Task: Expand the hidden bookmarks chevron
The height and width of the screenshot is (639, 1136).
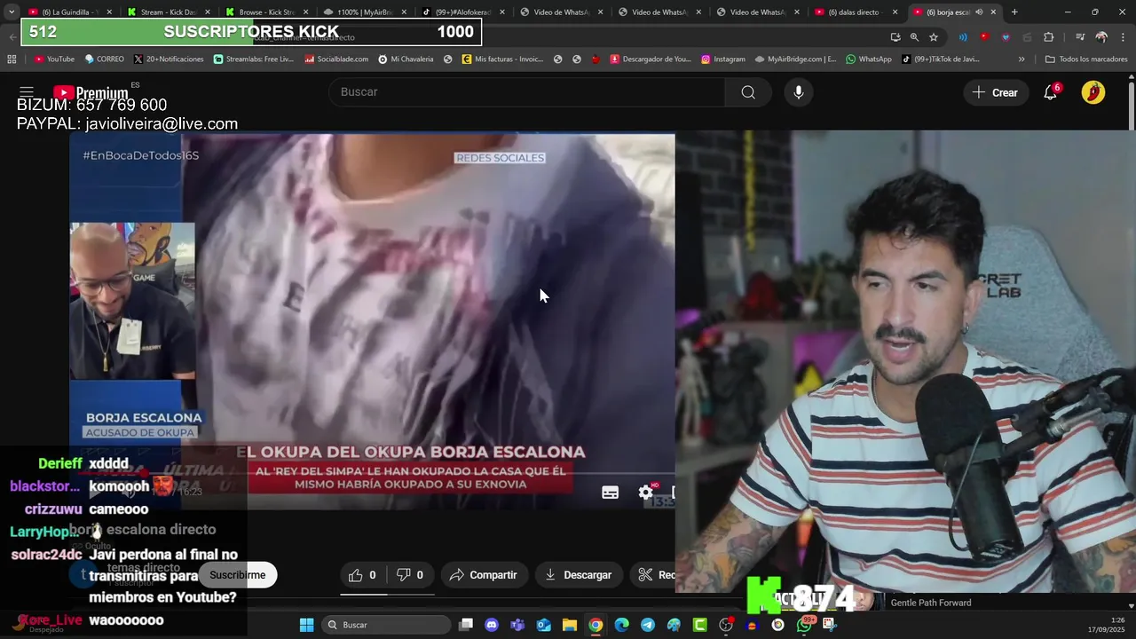Action: pos(1022,59)
